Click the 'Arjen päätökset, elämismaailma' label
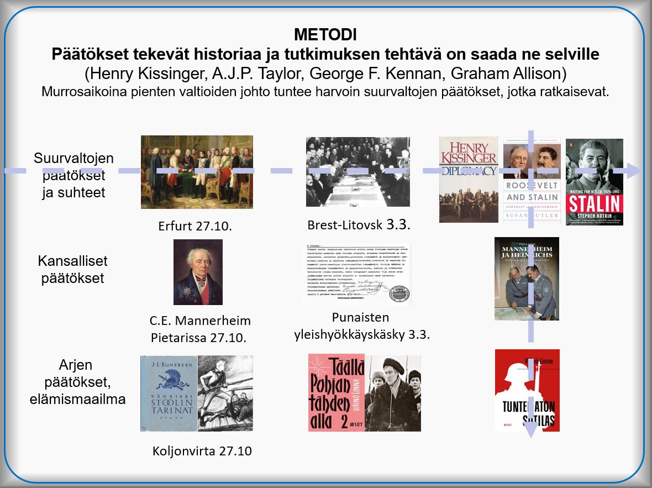Viewport: 652px width, 488px height. click(x=77, y=382)
